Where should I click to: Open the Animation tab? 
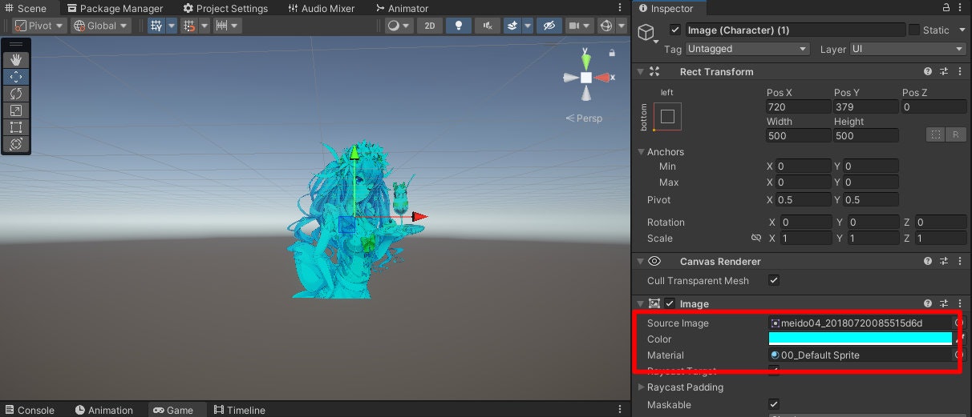tap(104, 410)
